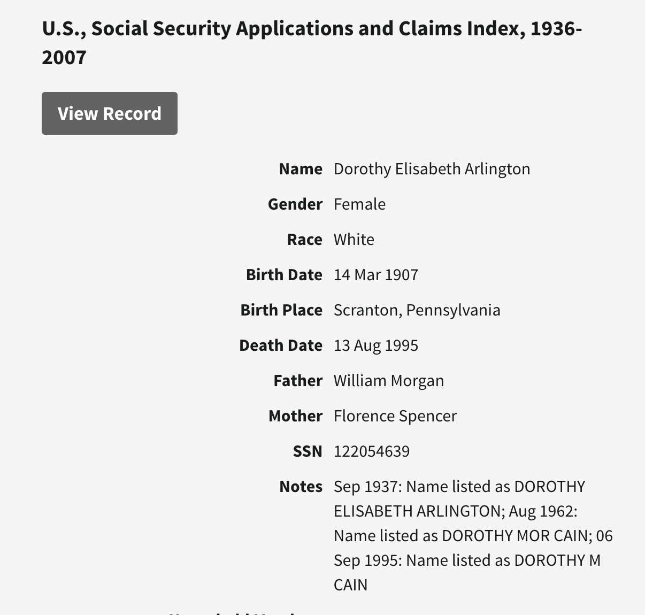Click the Gender value Female

(x=359, y=204)
